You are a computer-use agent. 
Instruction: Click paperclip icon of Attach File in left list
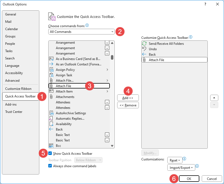[x=51, y=86]
